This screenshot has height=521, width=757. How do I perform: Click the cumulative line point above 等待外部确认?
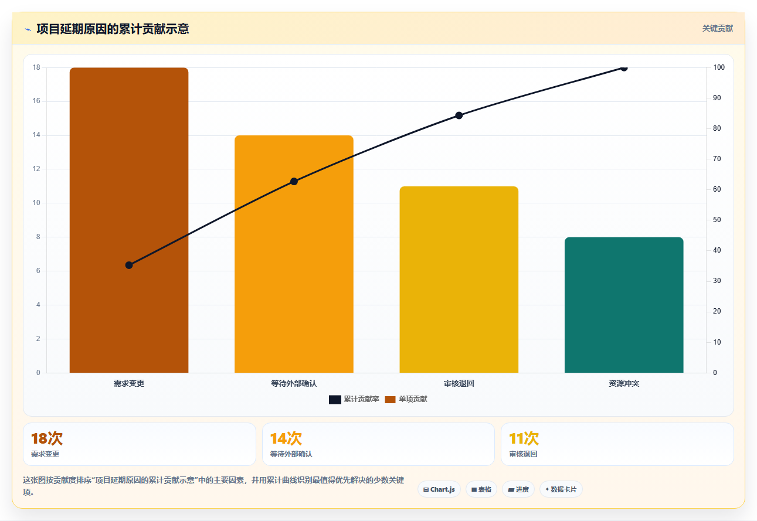[x=294, y=181]
